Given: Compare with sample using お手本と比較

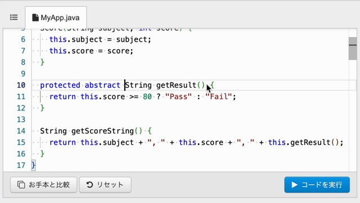Looking at the screenshot, I should pos(44,184).
